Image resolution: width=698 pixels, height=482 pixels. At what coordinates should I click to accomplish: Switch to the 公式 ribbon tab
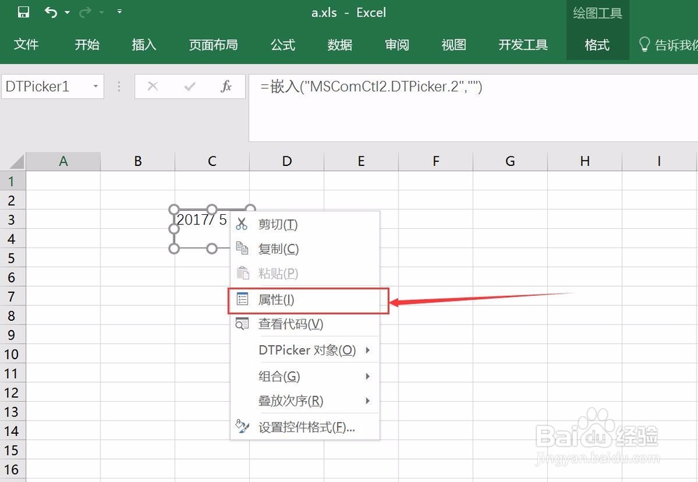pos(283,45)
